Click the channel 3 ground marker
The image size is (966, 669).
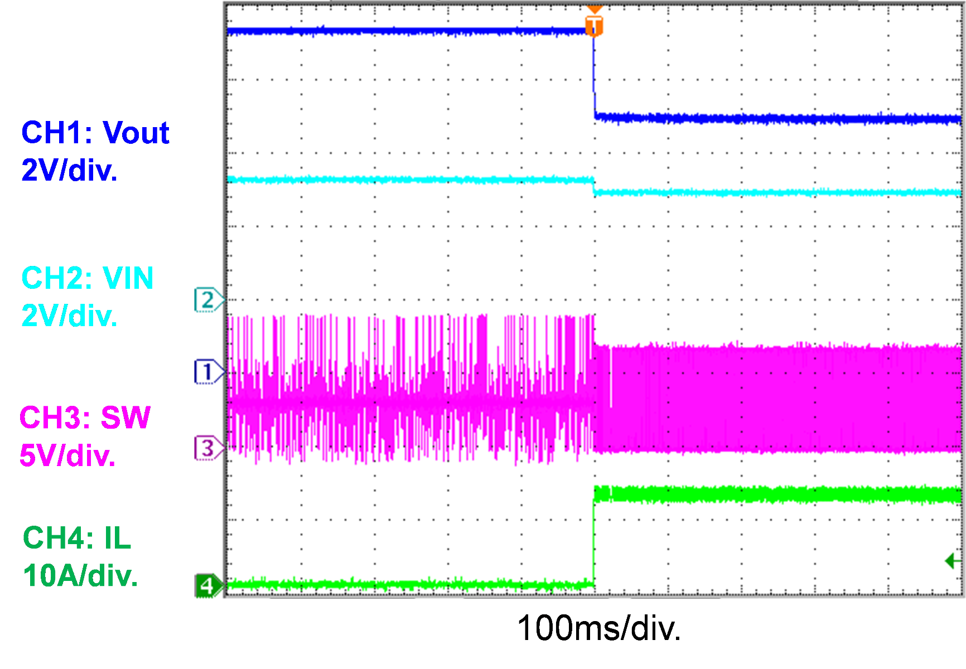pos(209,448)
